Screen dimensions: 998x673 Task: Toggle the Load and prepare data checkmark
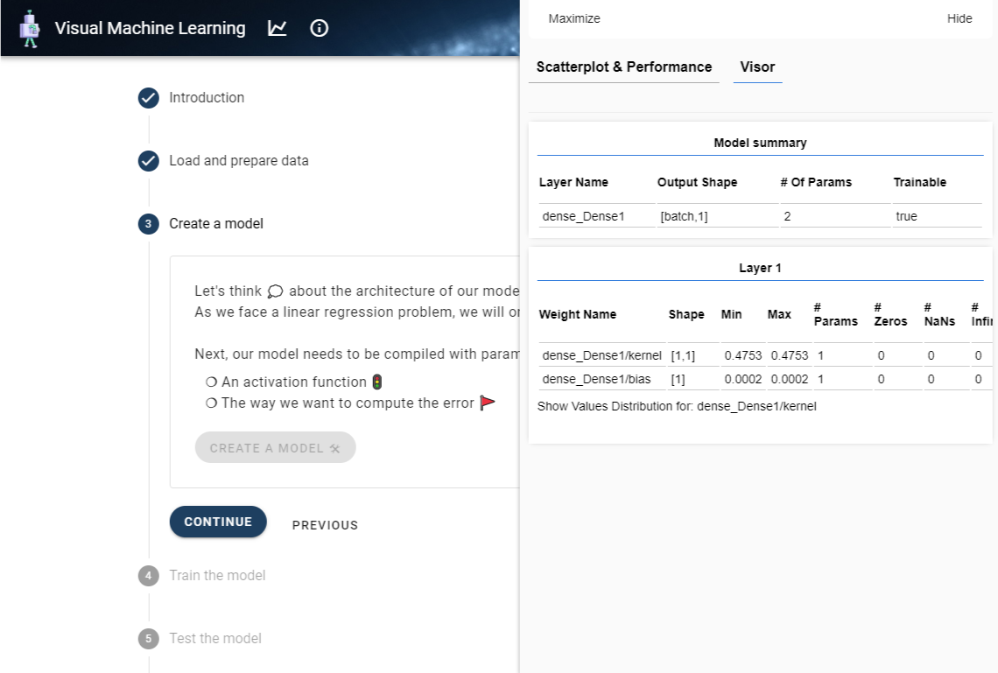pos(148,160)
